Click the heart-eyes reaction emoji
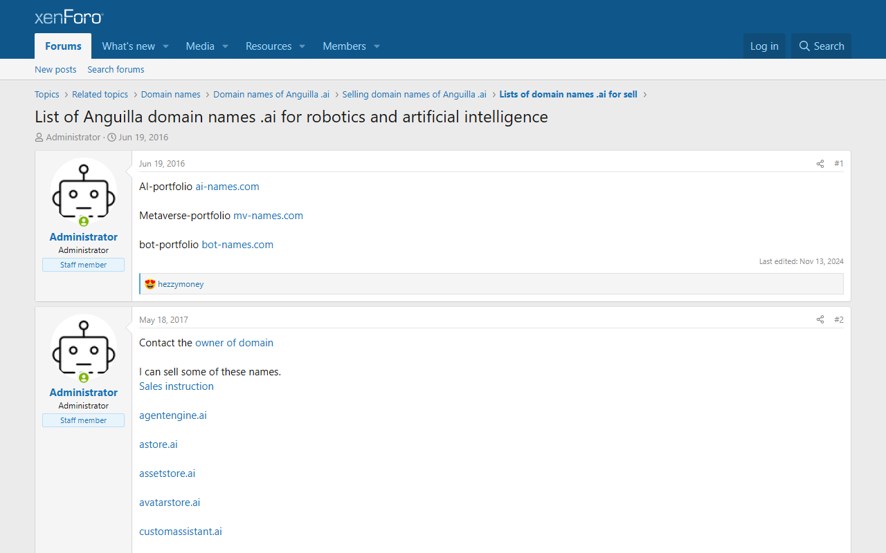 coord(150,283)
